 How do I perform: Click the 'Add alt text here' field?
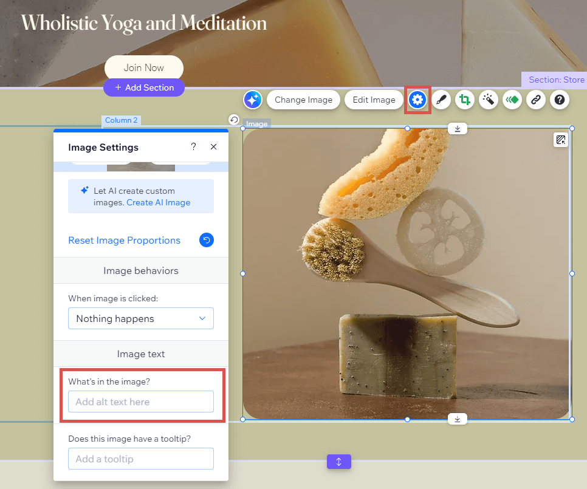141,402
